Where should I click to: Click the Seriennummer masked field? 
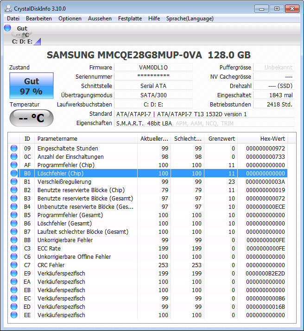click(x=153, y=77)
